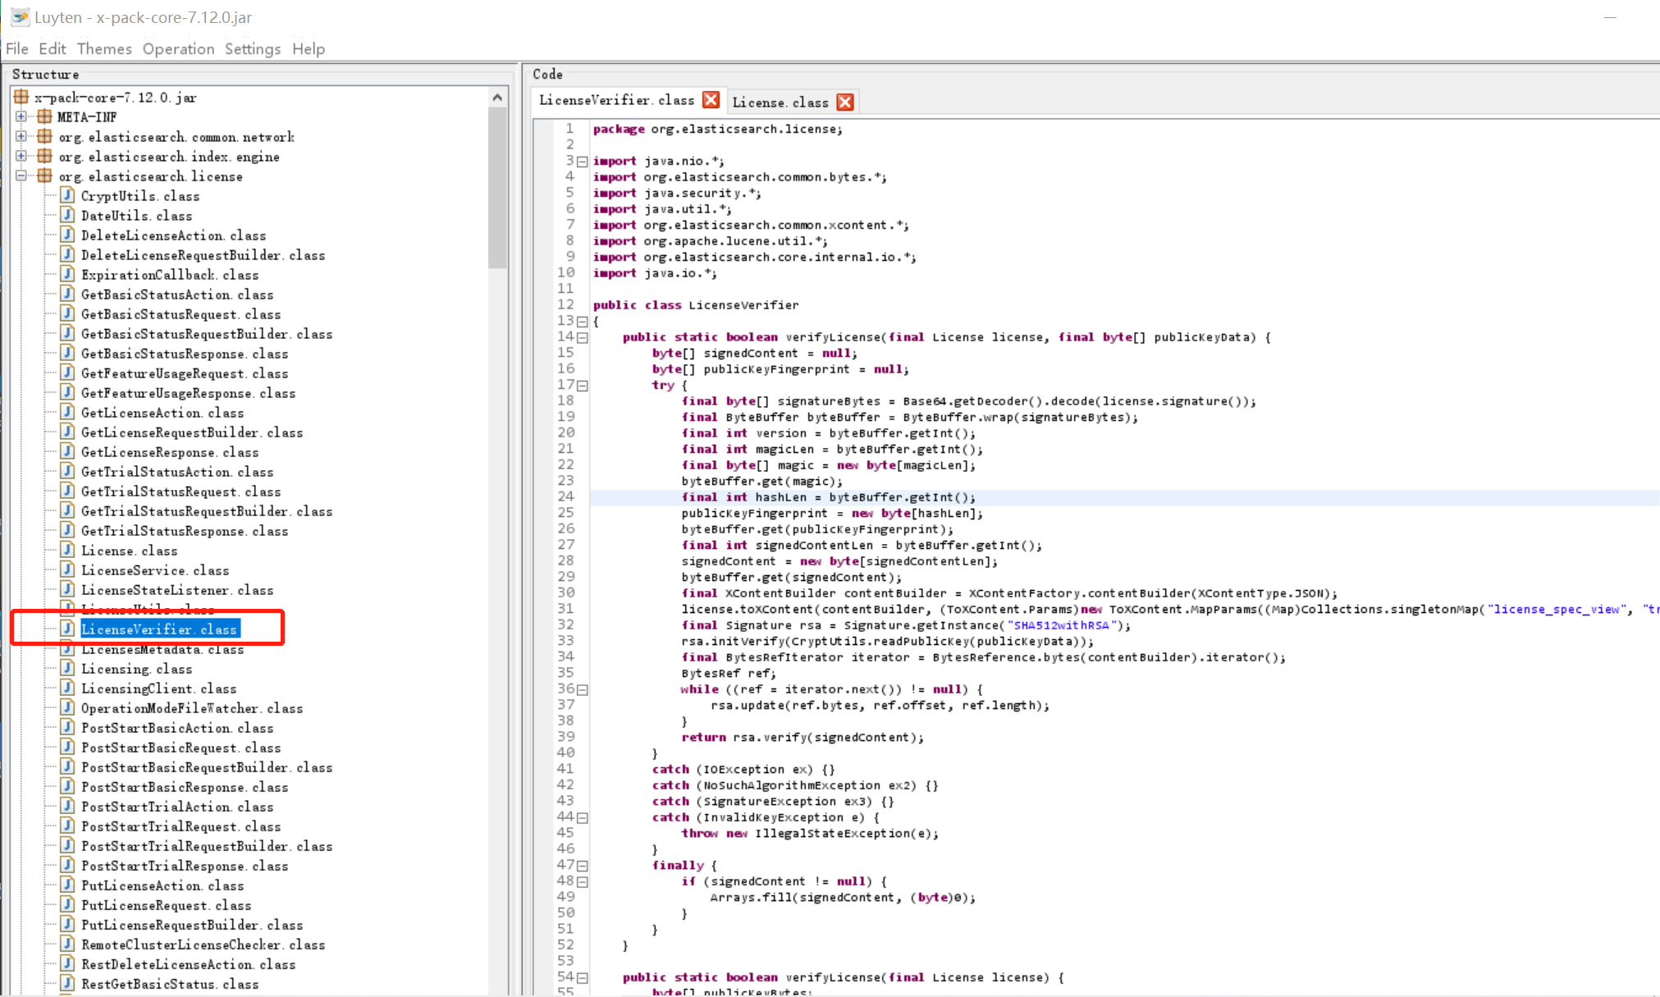Click the LicenseService.class file icon

click(x=68, y=569)
